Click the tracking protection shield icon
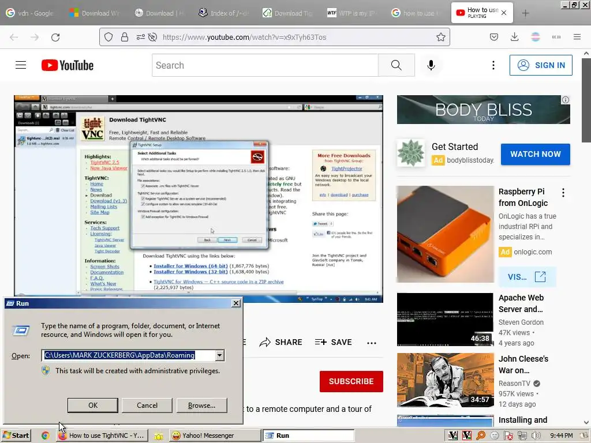This screenshot has width=591, height=443. pyautogui.click(x=109, y=37)
